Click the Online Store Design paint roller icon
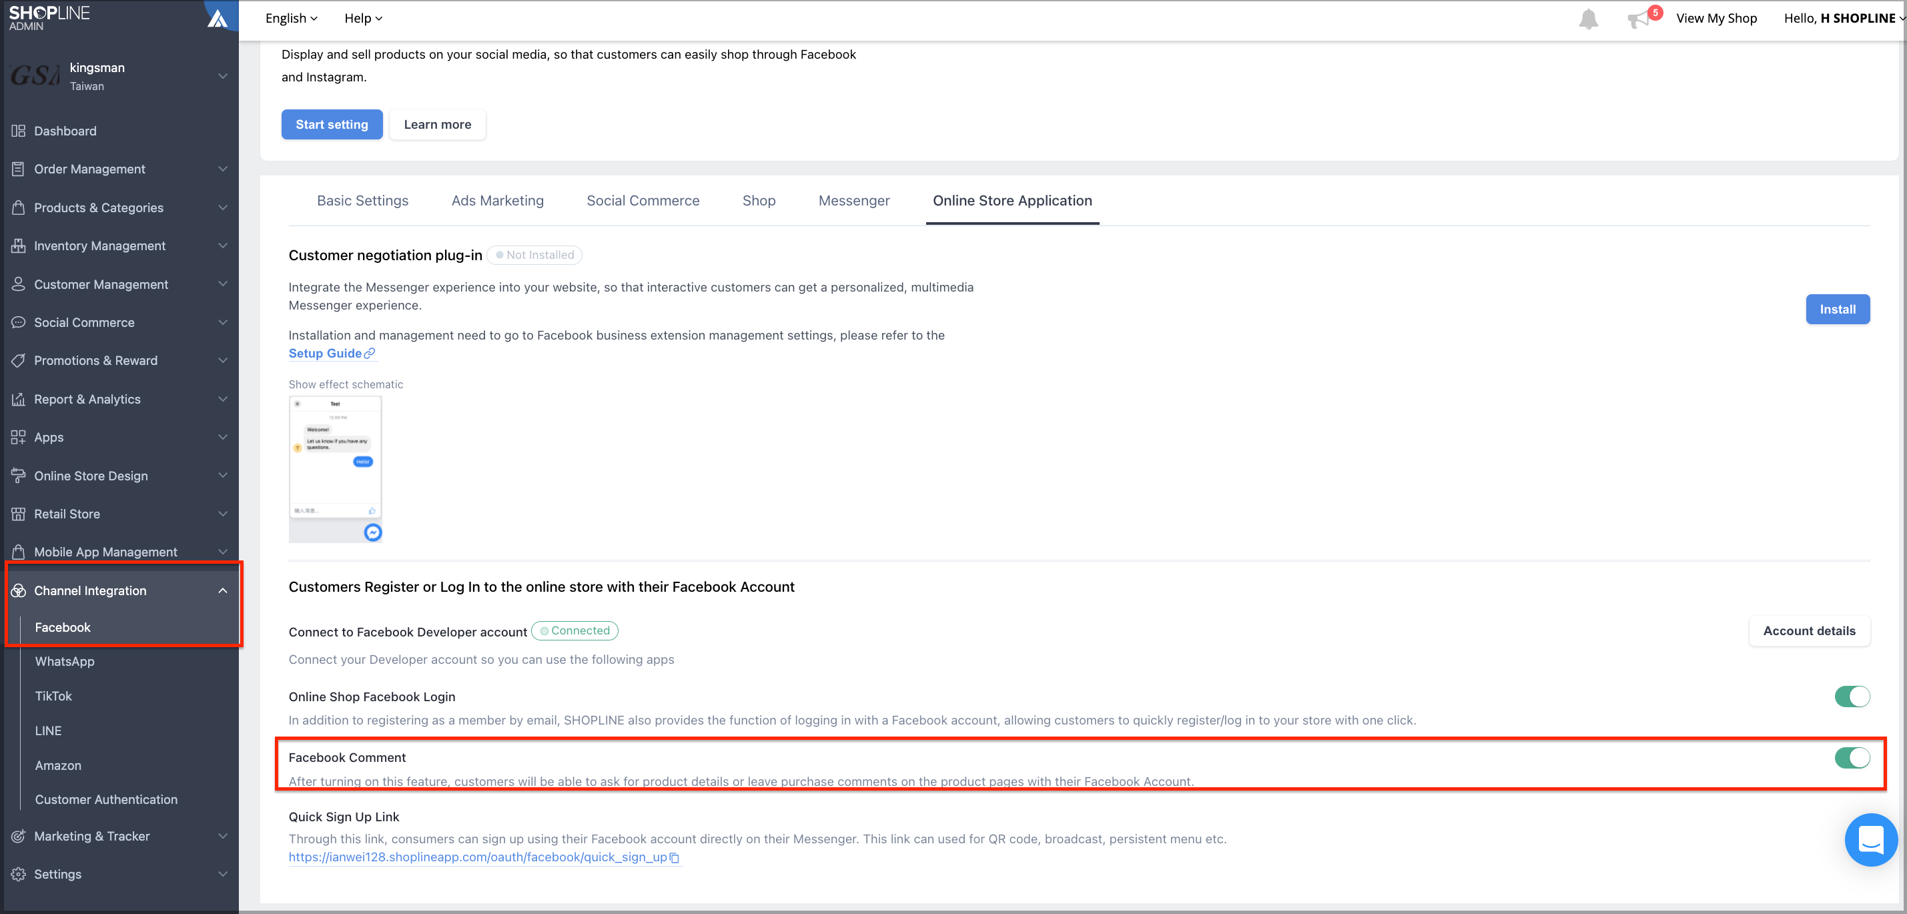Viewport: 1907px width, 914px height. click(x=19, y=476)
